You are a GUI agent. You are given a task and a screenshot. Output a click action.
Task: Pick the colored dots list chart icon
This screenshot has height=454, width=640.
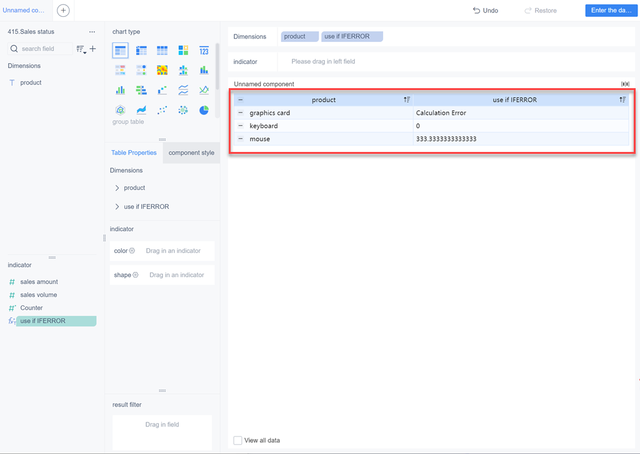click(x=141, y=70)
